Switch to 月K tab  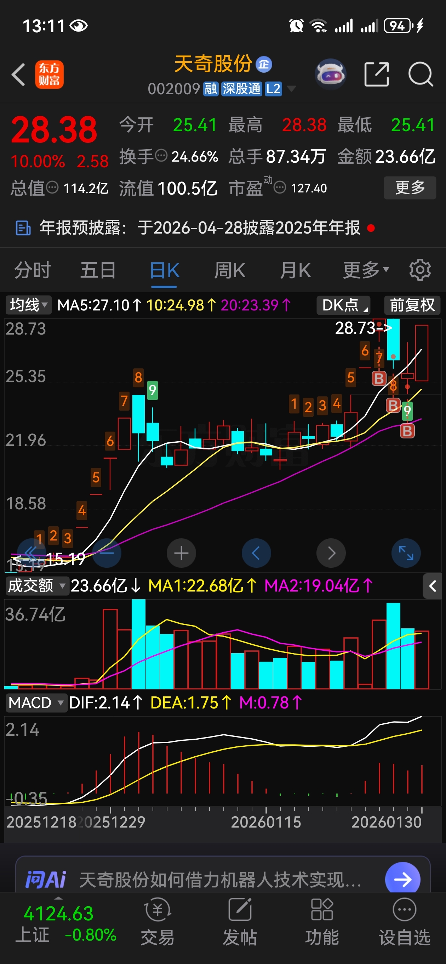click(295, 270)
